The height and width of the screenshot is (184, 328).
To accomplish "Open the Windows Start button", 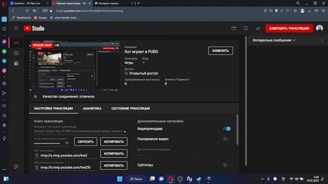I will [120, 179].
